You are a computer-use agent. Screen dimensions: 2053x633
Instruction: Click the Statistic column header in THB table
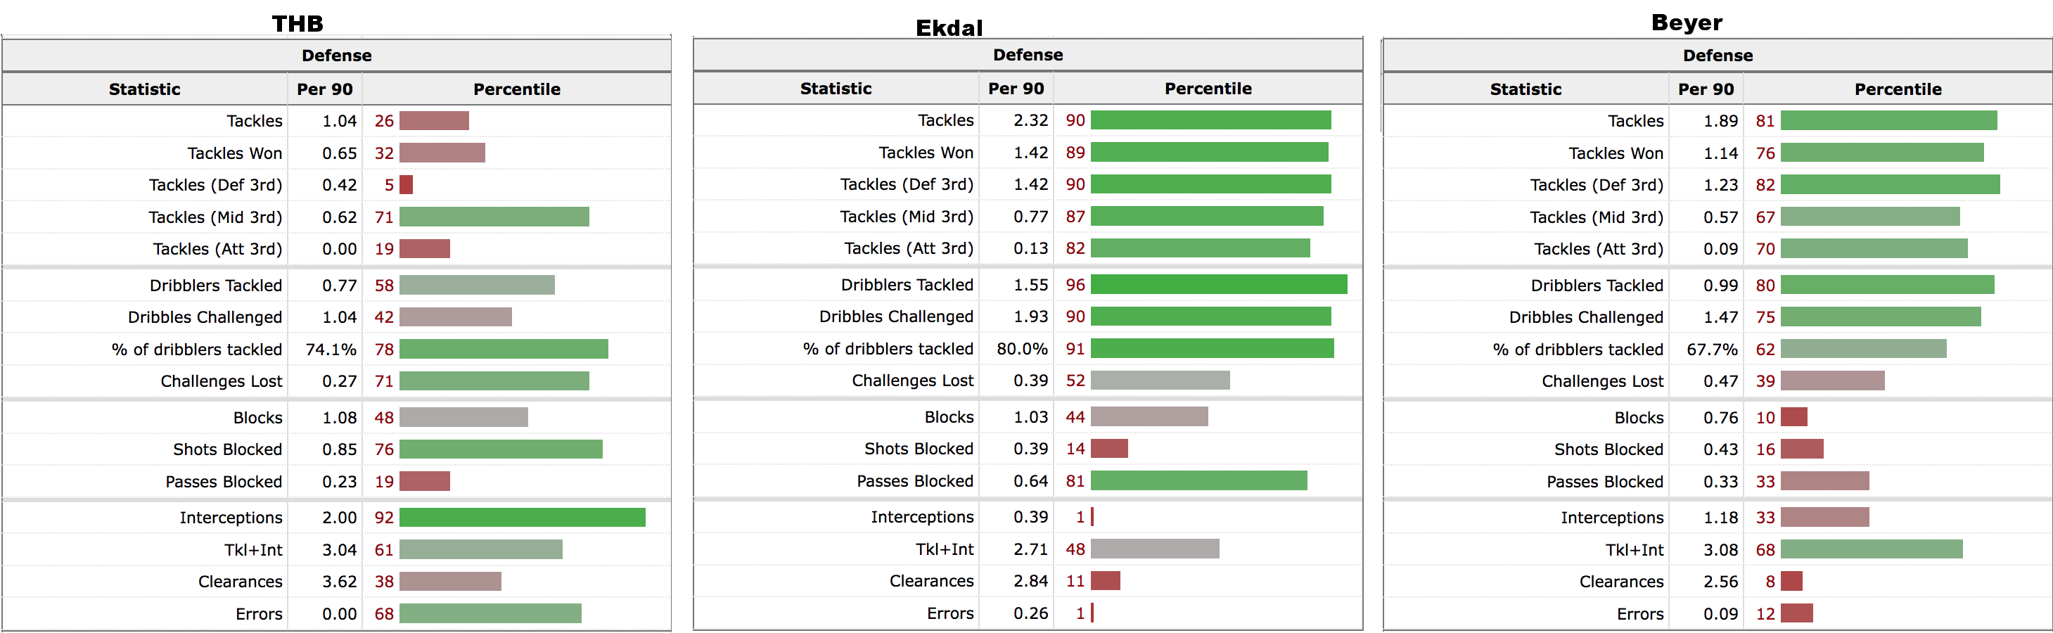point(144,89)
